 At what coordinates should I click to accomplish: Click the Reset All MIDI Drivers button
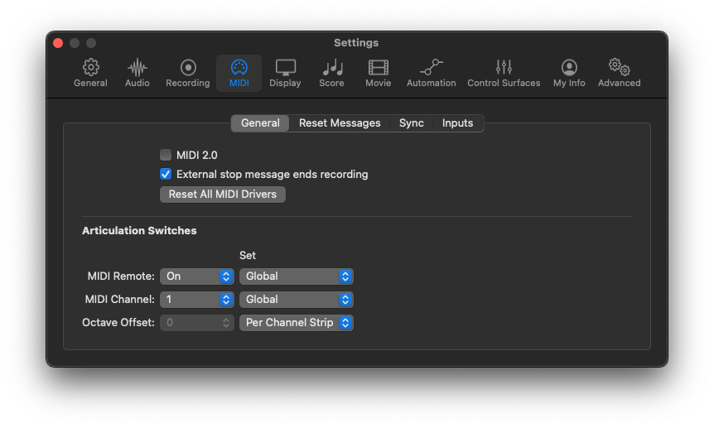[222, 195]
